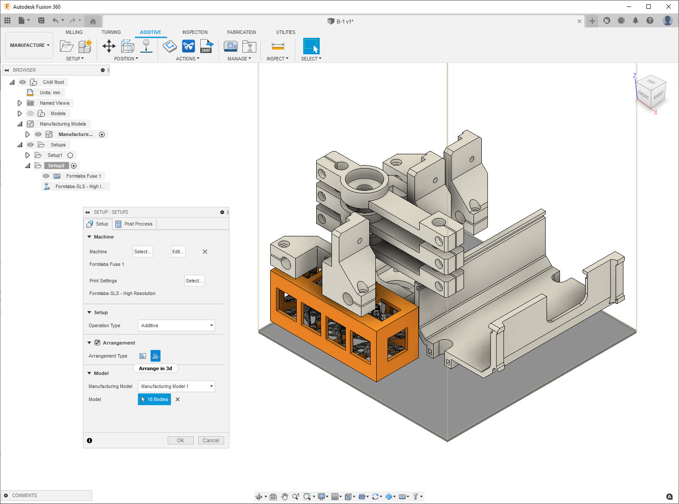The image size is (679, 504).
Task: Select the 2D arrangement type icon
Action: [x=142, y=356]
